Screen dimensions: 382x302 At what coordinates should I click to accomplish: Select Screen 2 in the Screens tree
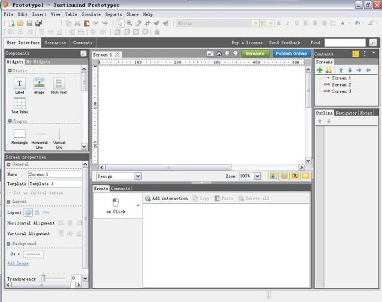coord(341,85)
